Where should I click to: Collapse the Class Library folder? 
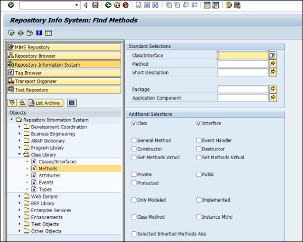pyautogui.click(x=19, y=154)
